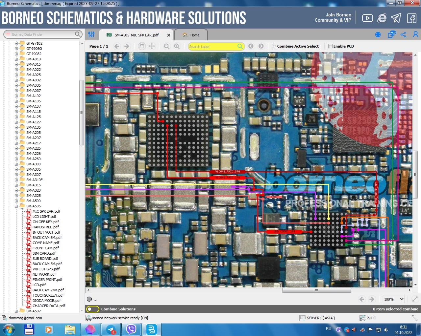The image size is (421, 336).
Task: Open Telegram from the Windows taskbar
Action: [111, 329]
